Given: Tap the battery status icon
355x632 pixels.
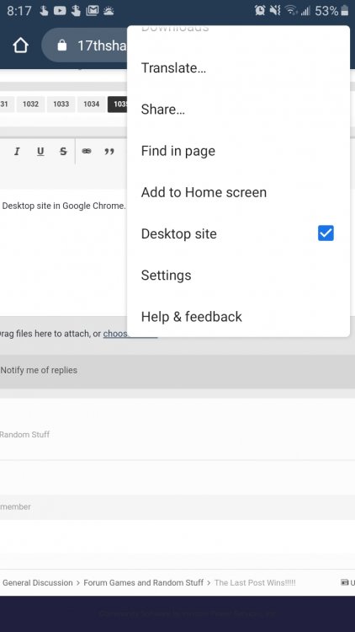Looking at the screenshot, I should click(x=345, y=10).
